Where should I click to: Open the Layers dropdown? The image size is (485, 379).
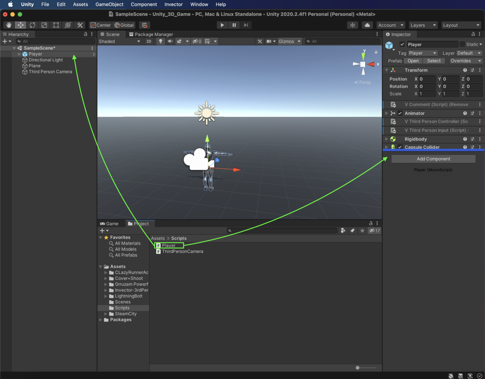[x=423, y=25]
